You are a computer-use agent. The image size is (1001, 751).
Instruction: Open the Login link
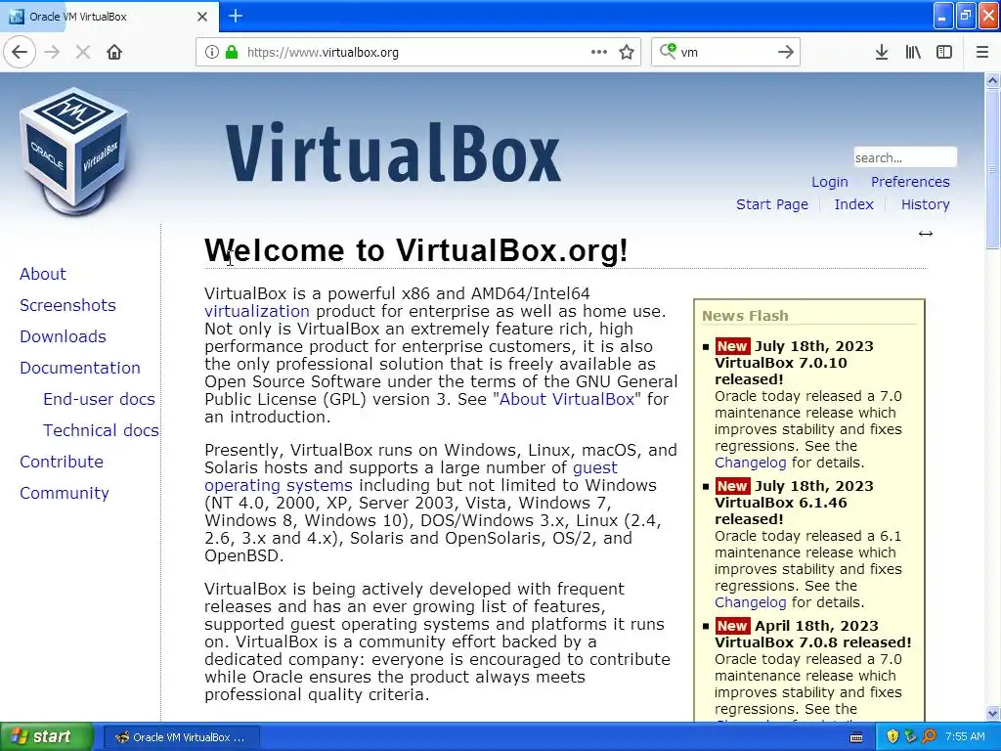click(829, 182)
